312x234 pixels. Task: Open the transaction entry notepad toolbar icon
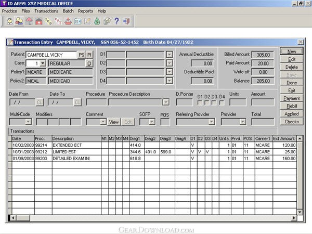pos(87,21)
